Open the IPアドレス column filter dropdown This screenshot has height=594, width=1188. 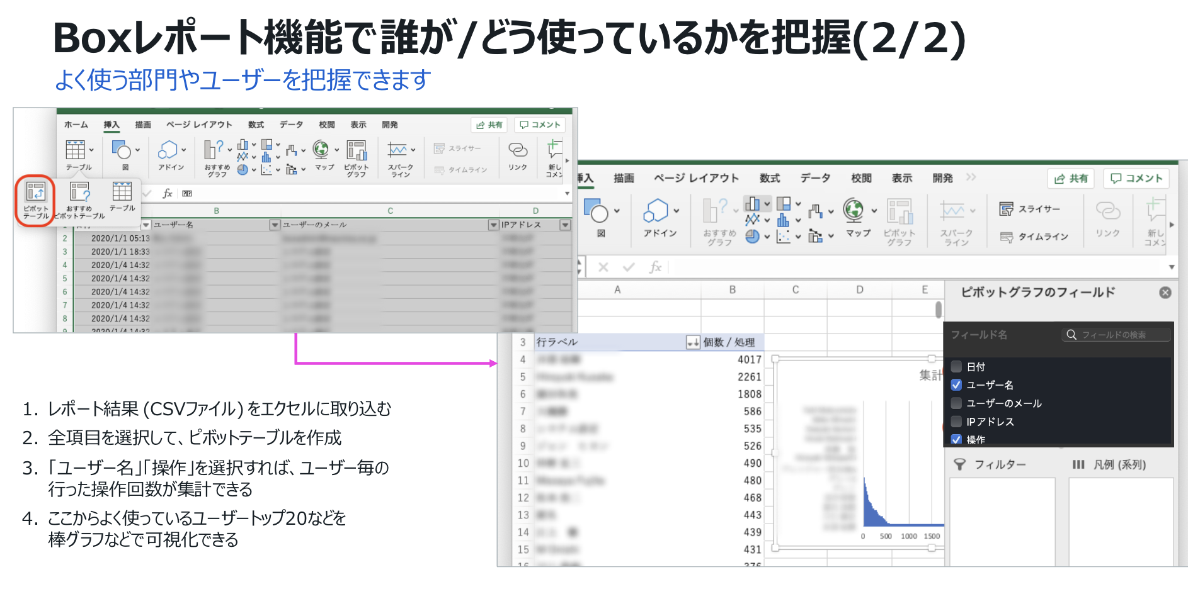point(565,225)
